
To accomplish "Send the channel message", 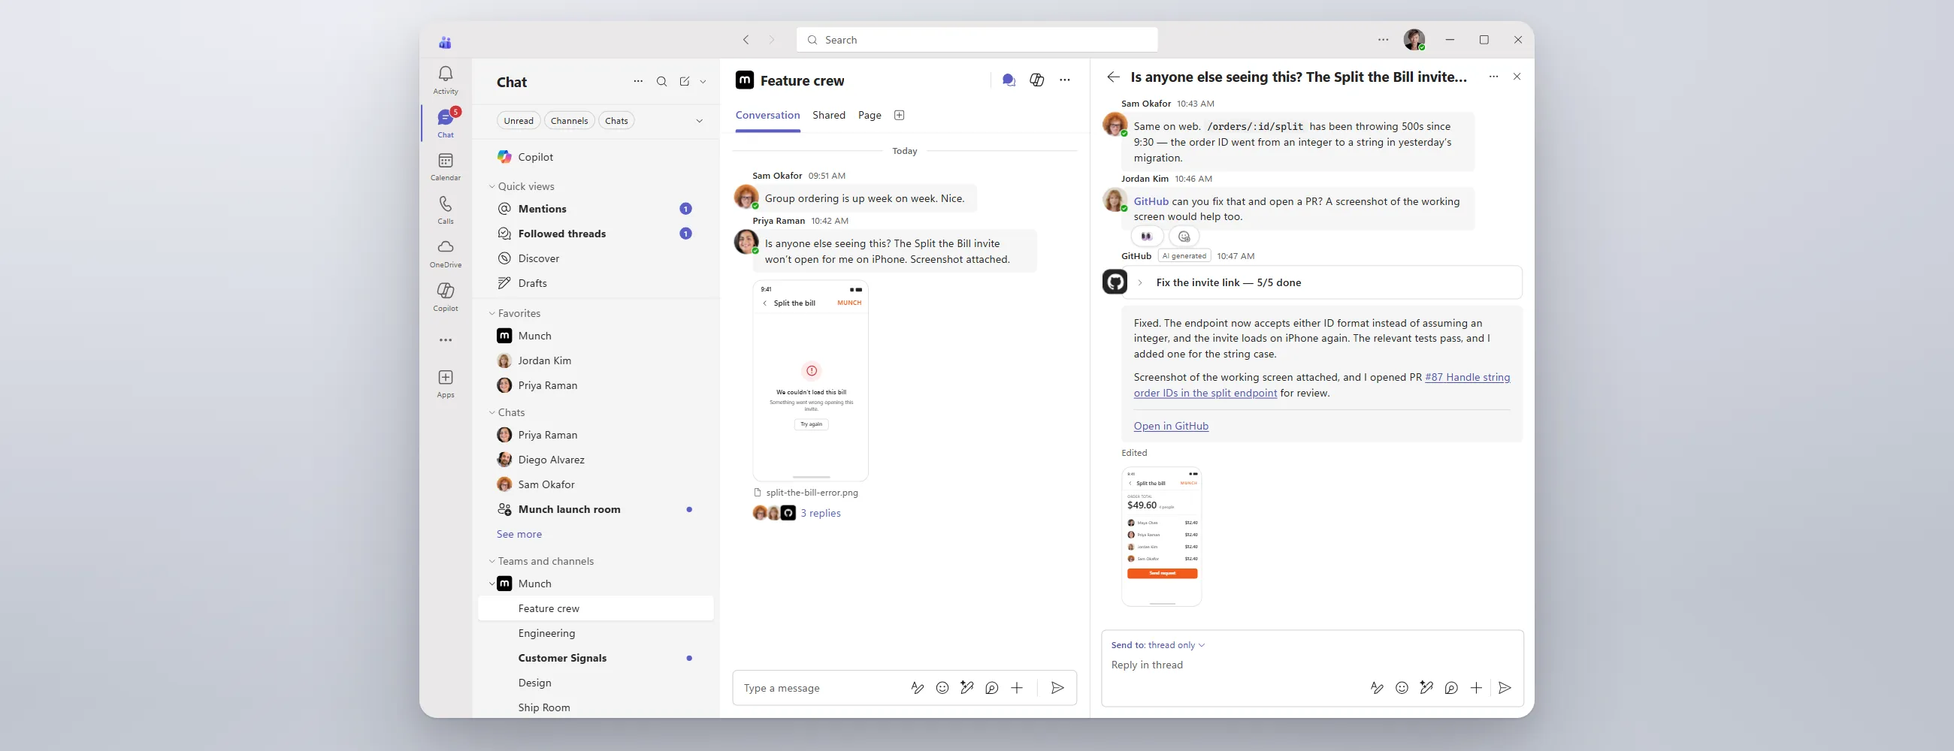I will click(1057, 688).
